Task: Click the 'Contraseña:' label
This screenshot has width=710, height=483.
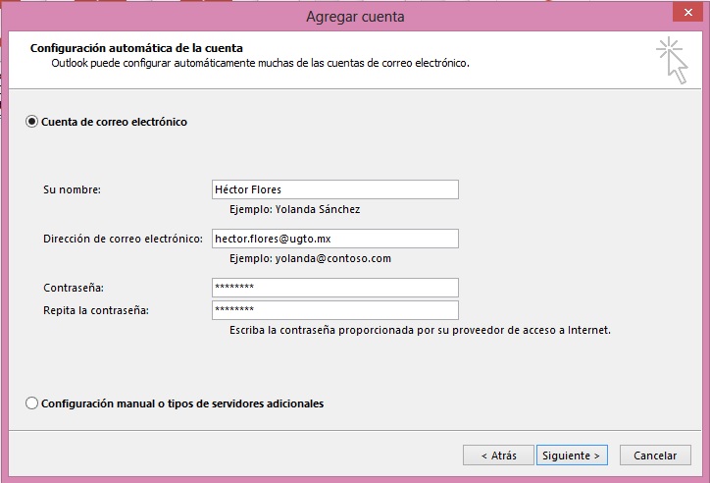Action: 74,288
